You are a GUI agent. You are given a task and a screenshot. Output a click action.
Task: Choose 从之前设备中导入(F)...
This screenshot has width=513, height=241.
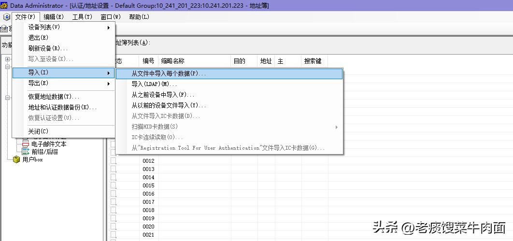pyautogui.click(x=229, y=95)
